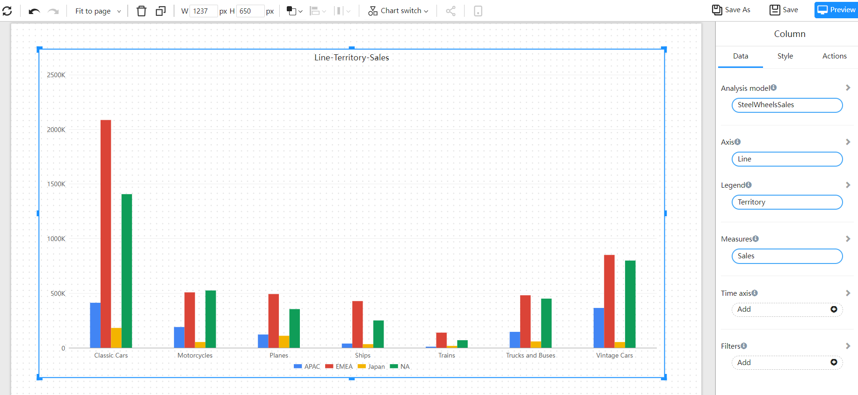
Task: Switch to the Actions tab
Action: 834,56
